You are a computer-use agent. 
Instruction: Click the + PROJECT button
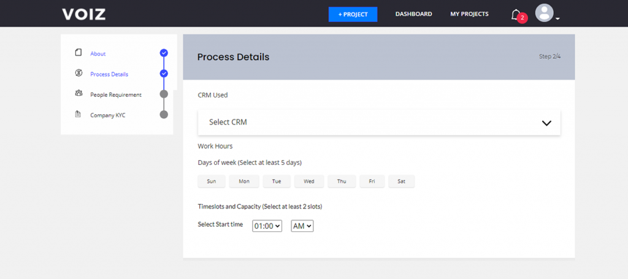[x=353, y=15]
